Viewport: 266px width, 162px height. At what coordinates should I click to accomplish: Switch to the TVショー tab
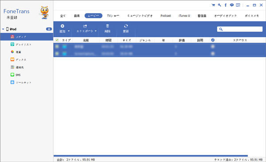tap(113, 16)
